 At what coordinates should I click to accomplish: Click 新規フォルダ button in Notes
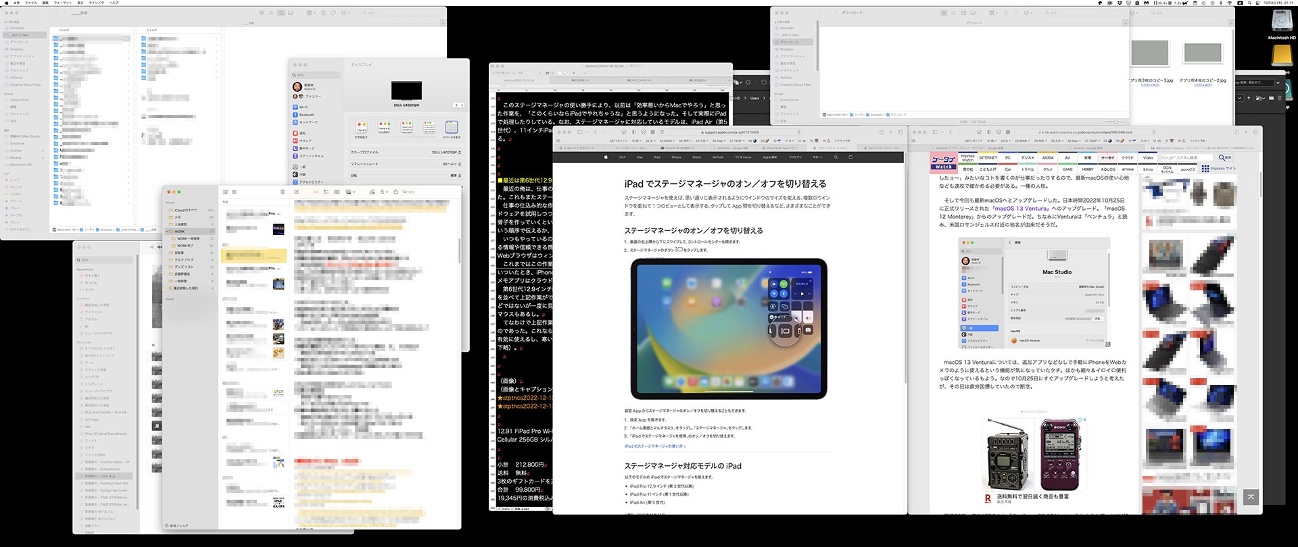pos(177,525)
